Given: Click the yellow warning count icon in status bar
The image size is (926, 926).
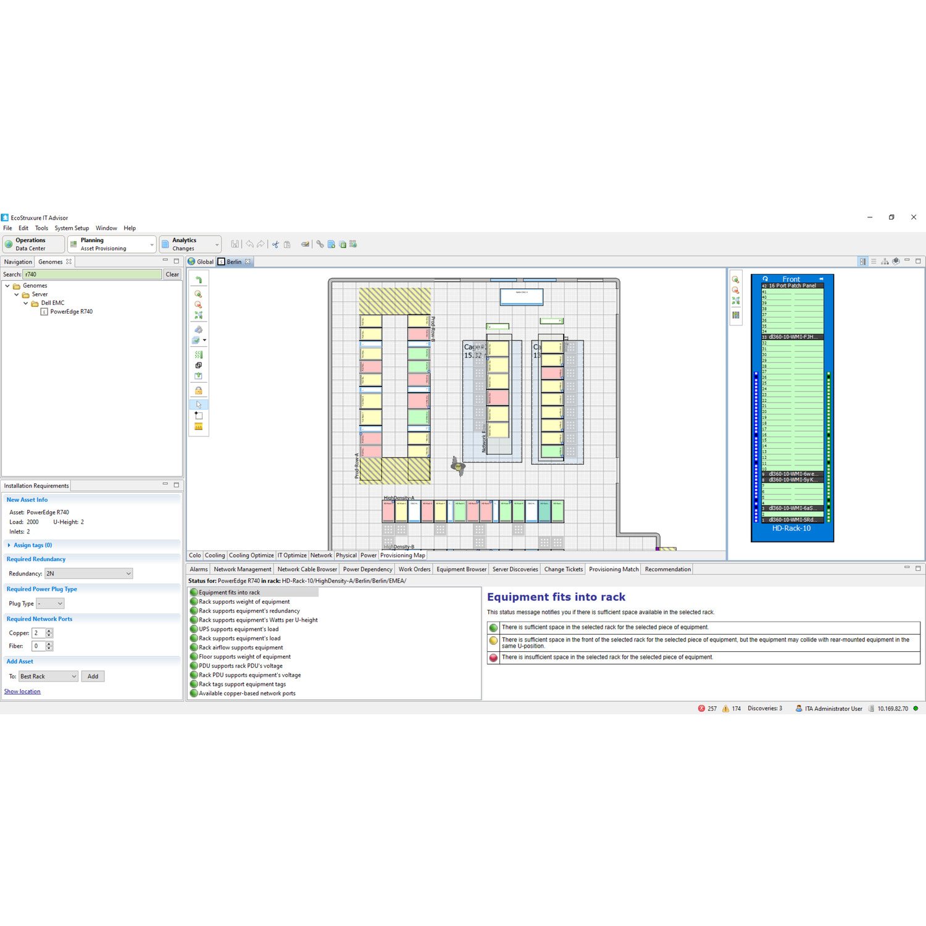Looking at the screenshot, I should pyautogui.click(x=725, y=709).
